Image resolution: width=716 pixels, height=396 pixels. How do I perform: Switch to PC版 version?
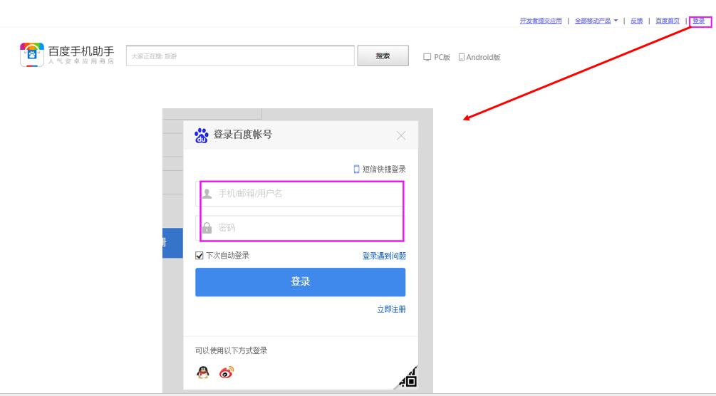click(437, 57)
